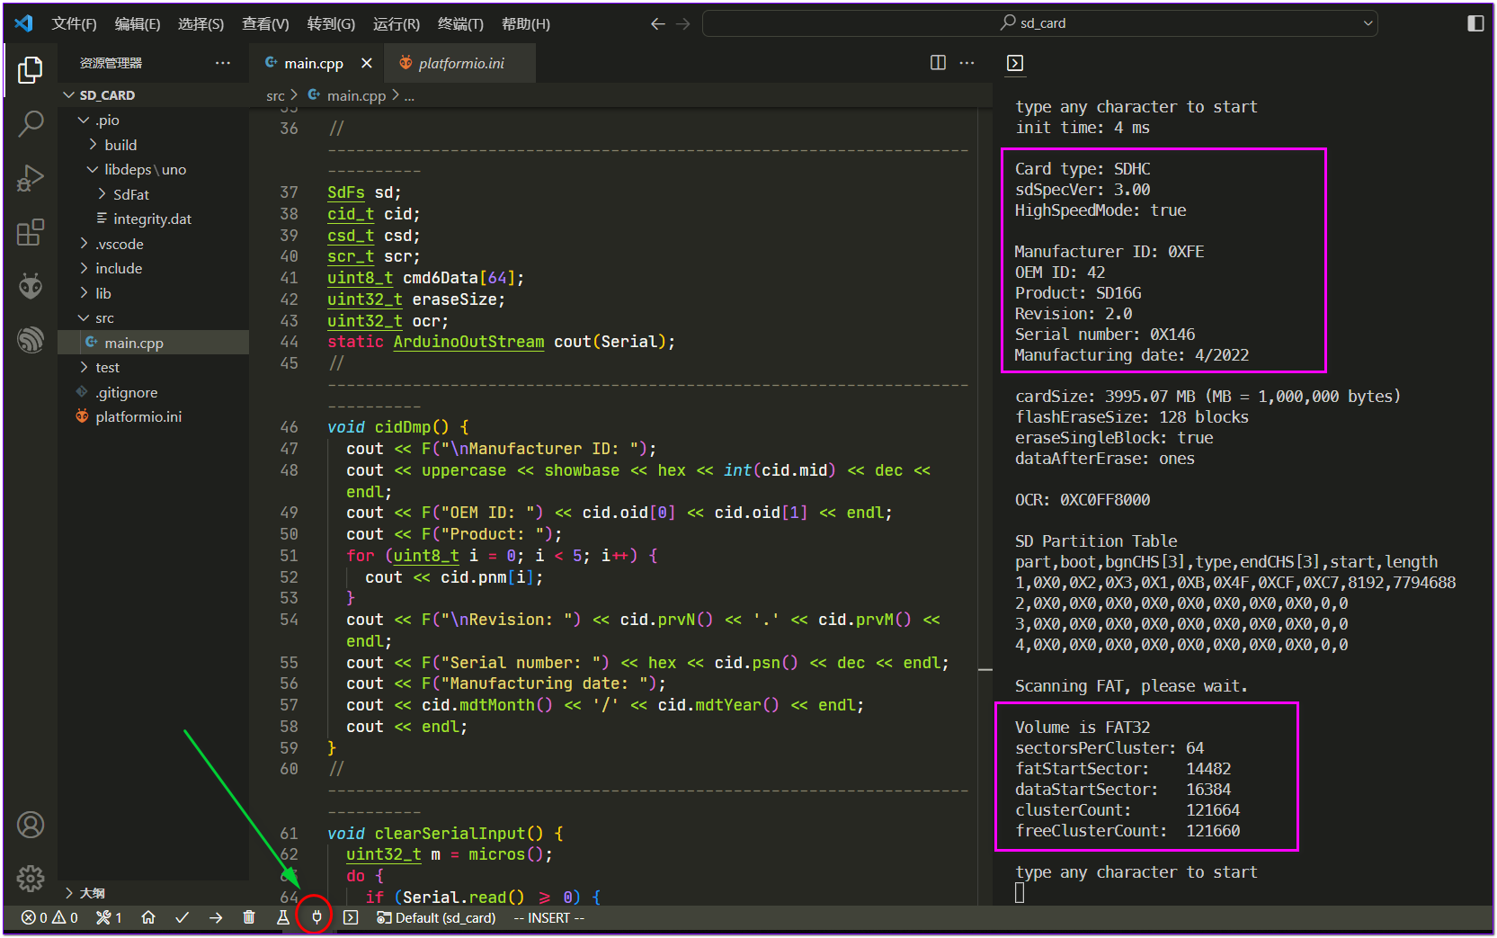Screen dimensions: 1497x938
Task: Click the terminal panel icon above output
Action: pos(1015,63)
